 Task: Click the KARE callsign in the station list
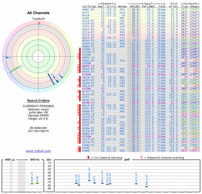[x=86, y=18]
